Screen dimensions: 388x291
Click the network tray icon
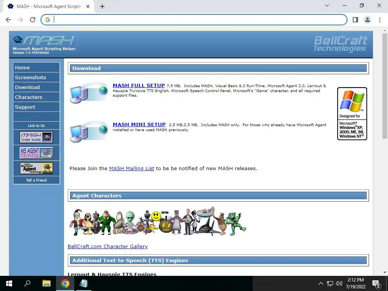tap(330, 283)
